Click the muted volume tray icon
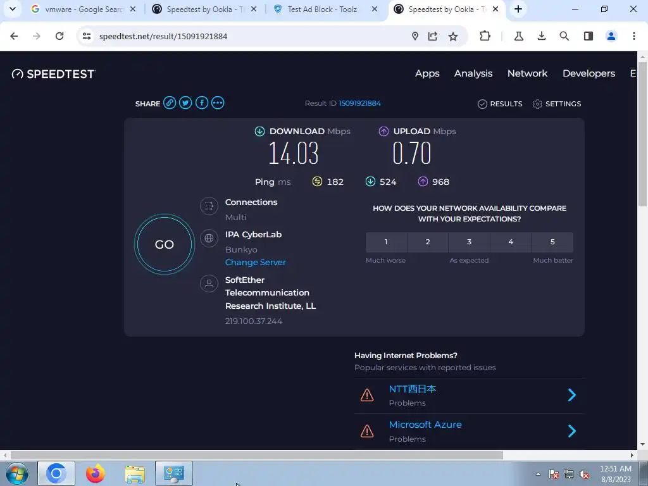Screen dimensions: 648x486 [584, 475]
